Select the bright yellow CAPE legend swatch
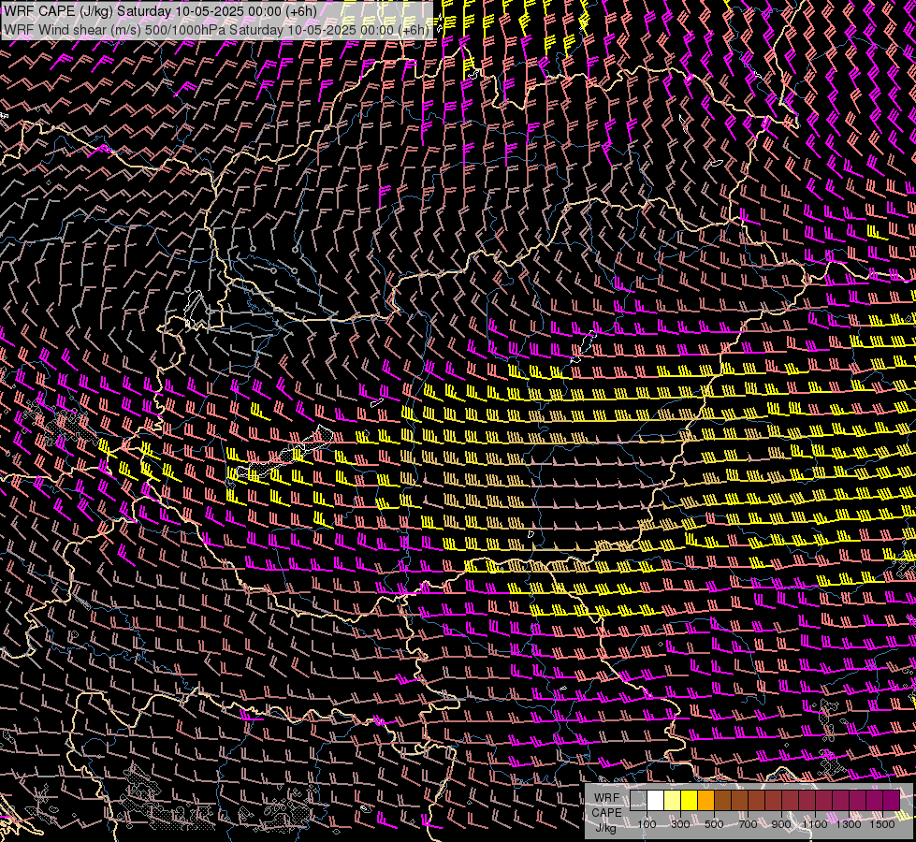Screen dimensions: 916x842 tap(690, 800)
